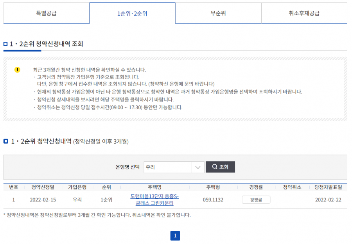This screenshot has height=244, width=352.
Task: Go to page 1 in pagination
Action: (175, 236)
